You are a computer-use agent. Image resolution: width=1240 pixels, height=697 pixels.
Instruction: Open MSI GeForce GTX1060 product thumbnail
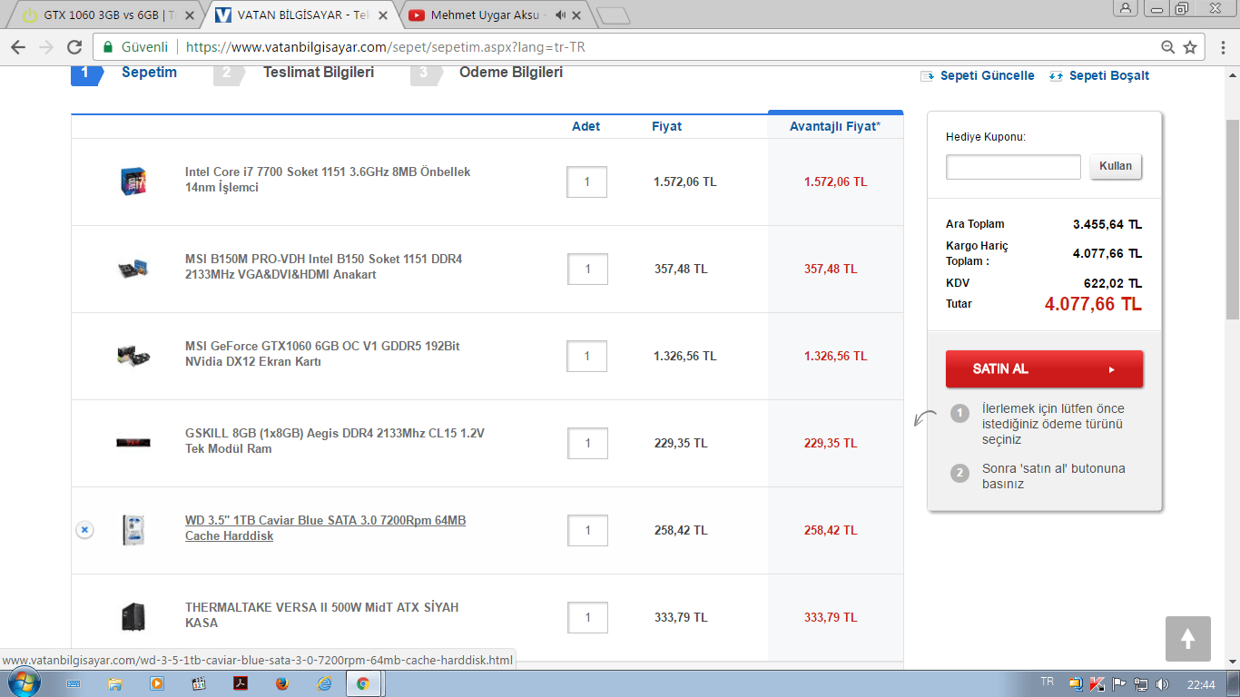pos(133,356)
